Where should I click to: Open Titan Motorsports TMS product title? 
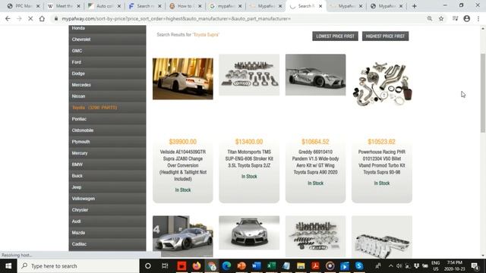click(x=249, y=158)
